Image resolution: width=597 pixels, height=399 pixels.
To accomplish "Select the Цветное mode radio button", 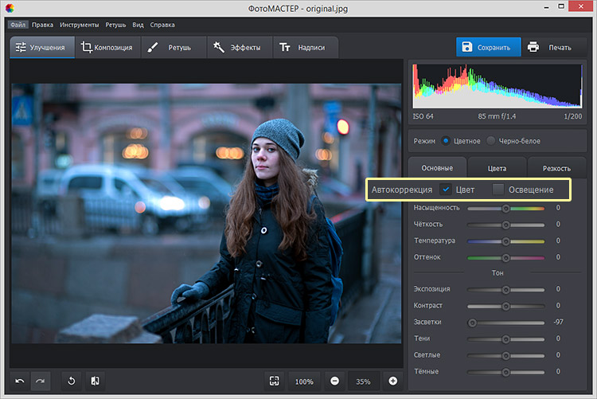I will [x=446, y=141].
